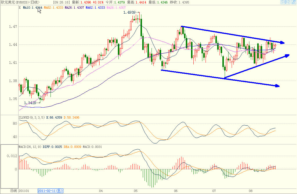The height and width of the screenshot is (194, 297).
Task: Click the 今开 1.4379 open price
Action: coord(115,2)
